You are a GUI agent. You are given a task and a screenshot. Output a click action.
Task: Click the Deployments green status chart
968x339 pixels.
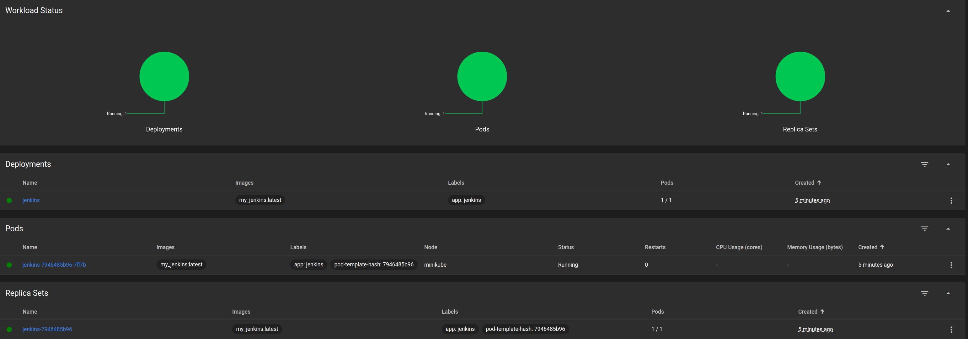click(x=164, y=76)
